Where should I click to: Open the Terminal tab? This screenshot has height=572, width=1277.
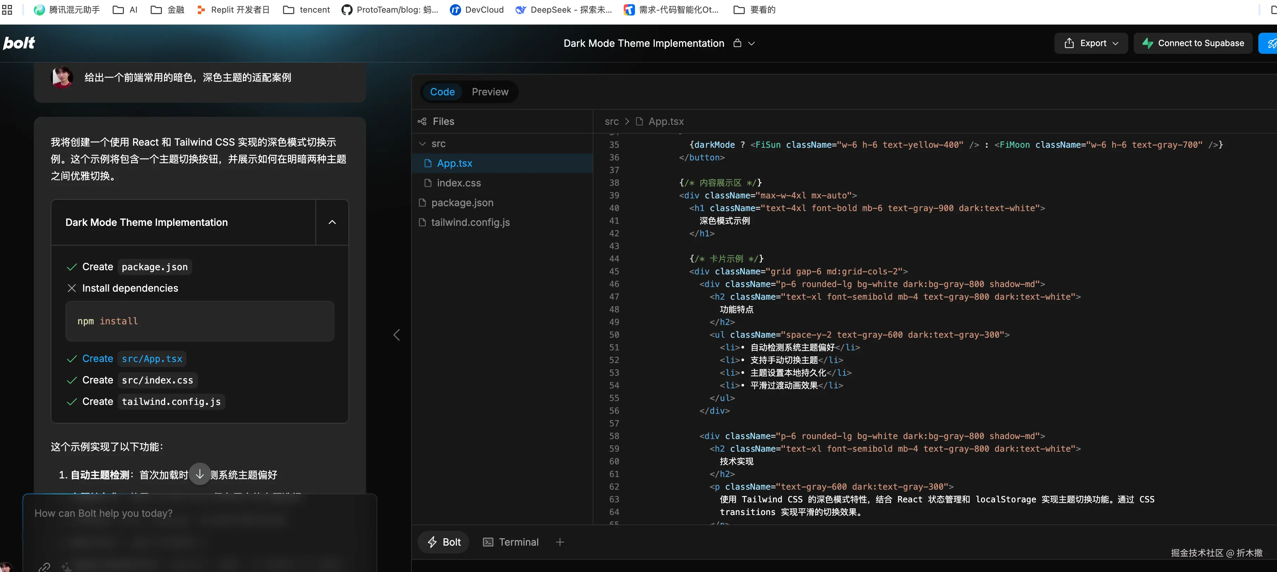pyautogui.click(x=511, y=542)
